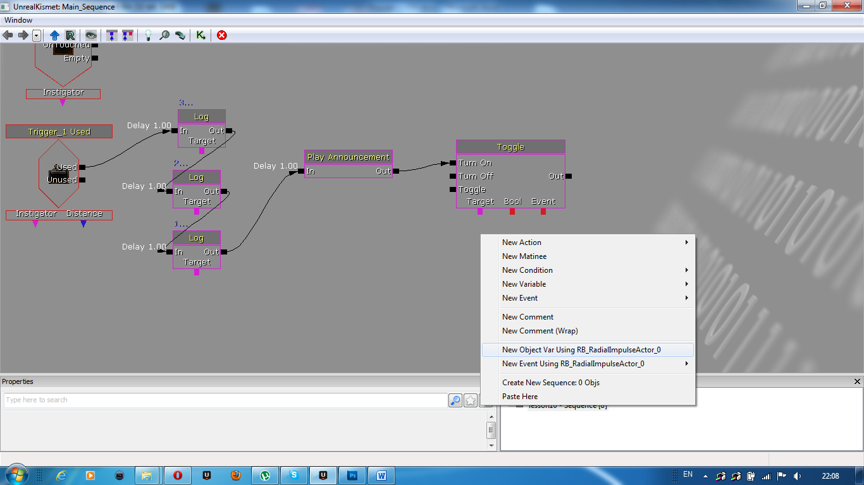This screenshot has width=864, height=485.
Task: Click the light bulb toolbar icon
Action: click(148, 35)
